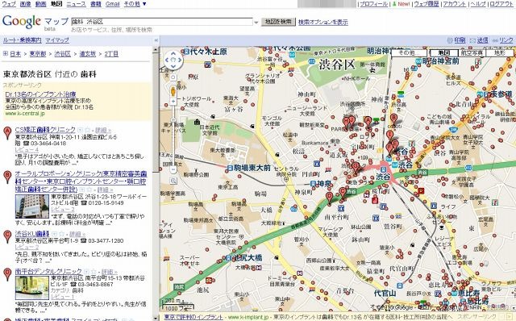Select map pin I on the map
The image size is (516, 321).
click(389, 135)
